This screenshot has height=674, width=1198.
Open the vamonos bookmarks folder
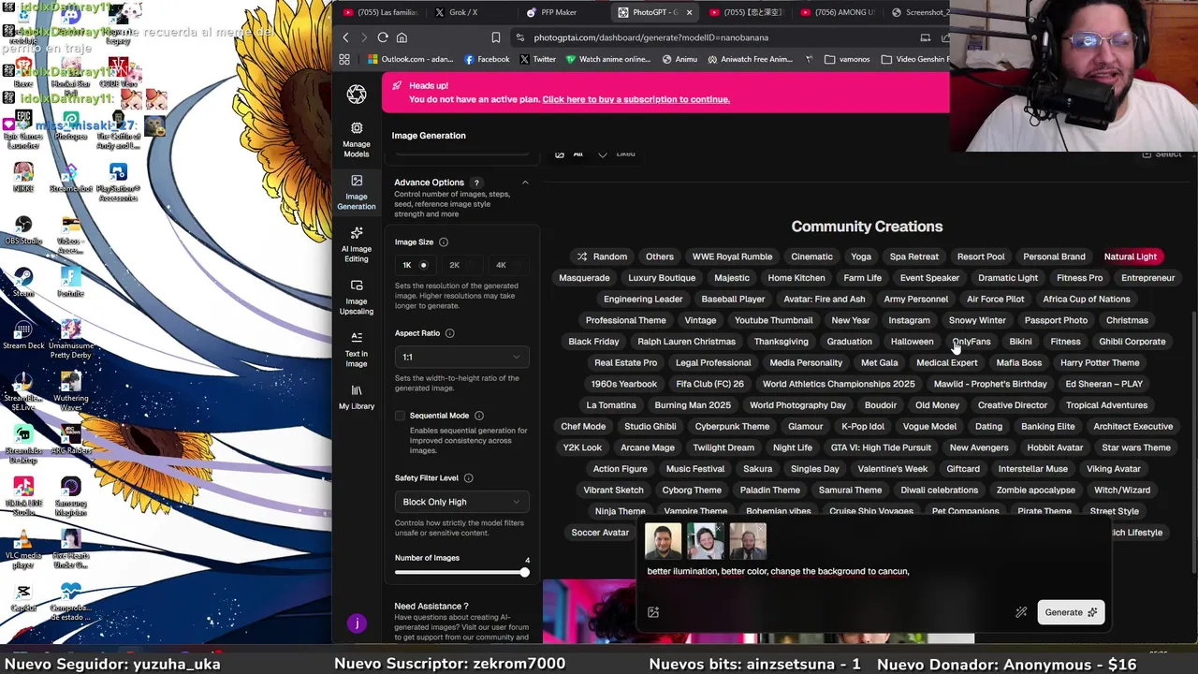pos(847,59)
